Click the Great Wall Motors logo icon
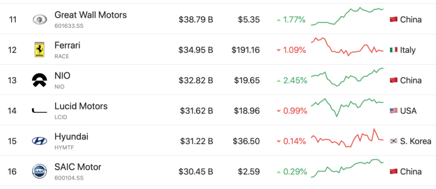 (40, 20)
